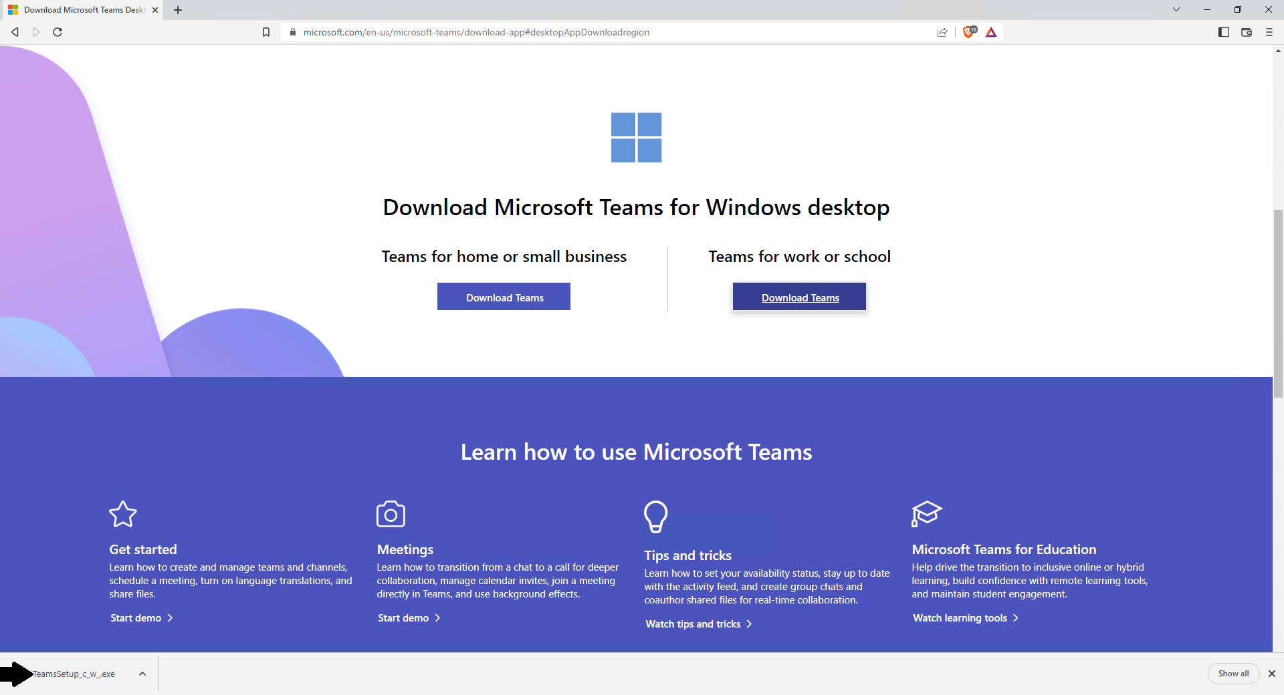Click the Tips and tricks lightbulb icon
This screenshot has height=695, width=1284.
pyautogui.click(x=655, y=516)
